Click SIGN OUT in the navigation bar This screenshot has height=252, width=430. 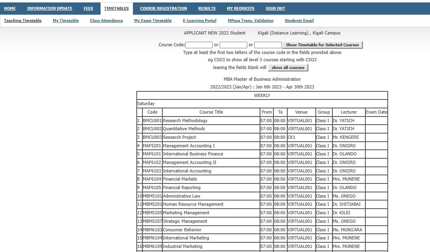tap(275, 9)
